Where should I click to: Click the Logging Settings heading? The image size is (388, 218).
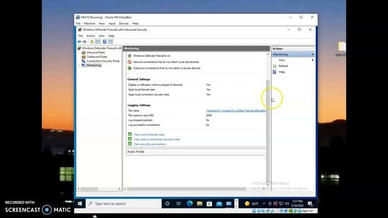139,105
